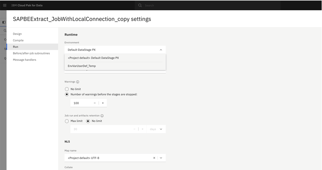
Task: Select Number of warnings before stopped radio
Action: coord(67,94)
